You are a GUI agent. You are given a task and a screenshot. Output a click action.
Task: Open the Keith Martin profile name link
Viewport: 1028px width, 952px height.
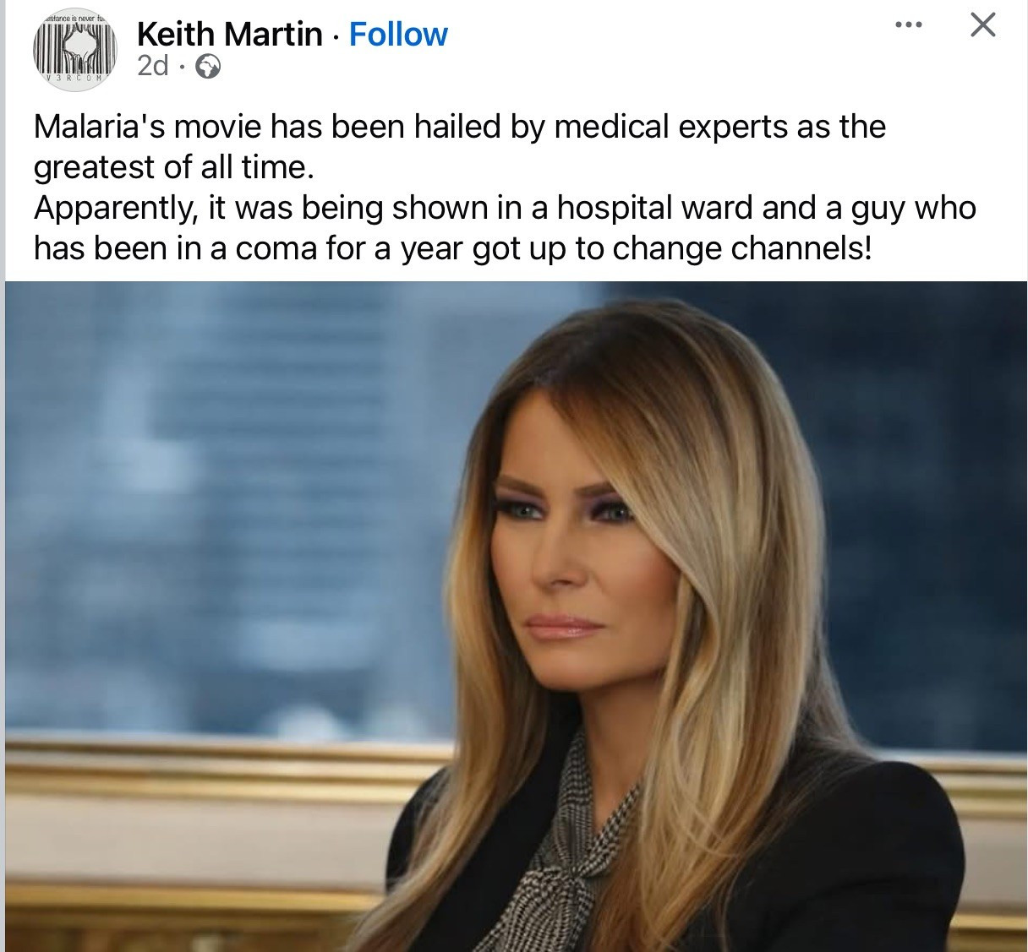229,34
